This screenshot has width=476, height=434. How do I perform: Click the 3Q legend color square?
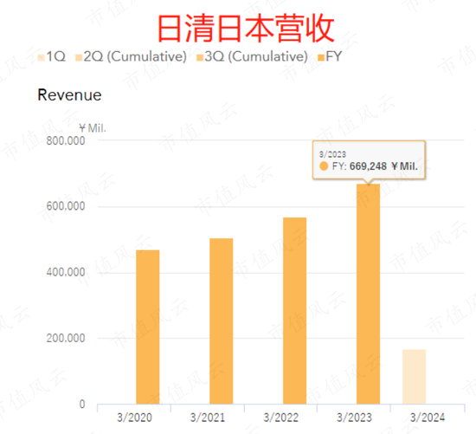coord(200,58)
